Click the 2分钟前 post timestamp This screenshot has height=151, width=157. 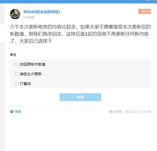coord(29,18)
